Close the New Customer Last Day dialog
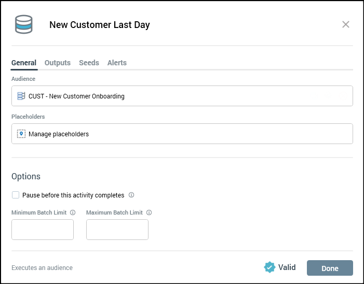 (346, 24)
